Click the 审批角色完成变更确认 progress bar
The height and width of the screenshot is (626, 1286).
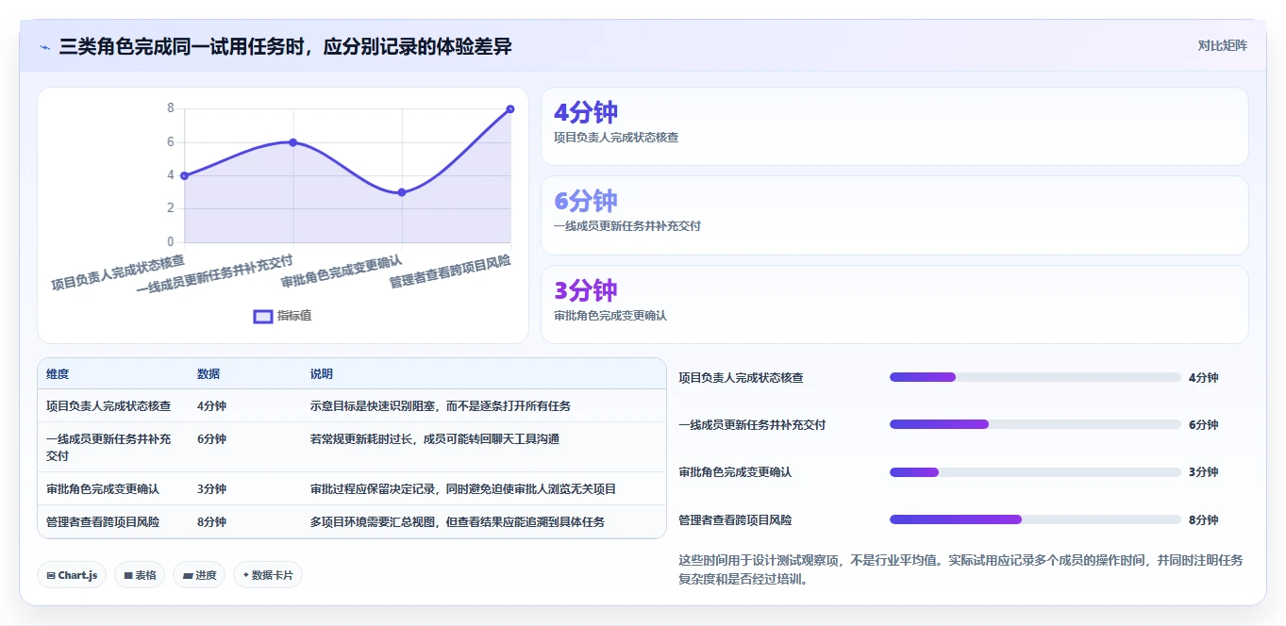[x=1035, y=471]
